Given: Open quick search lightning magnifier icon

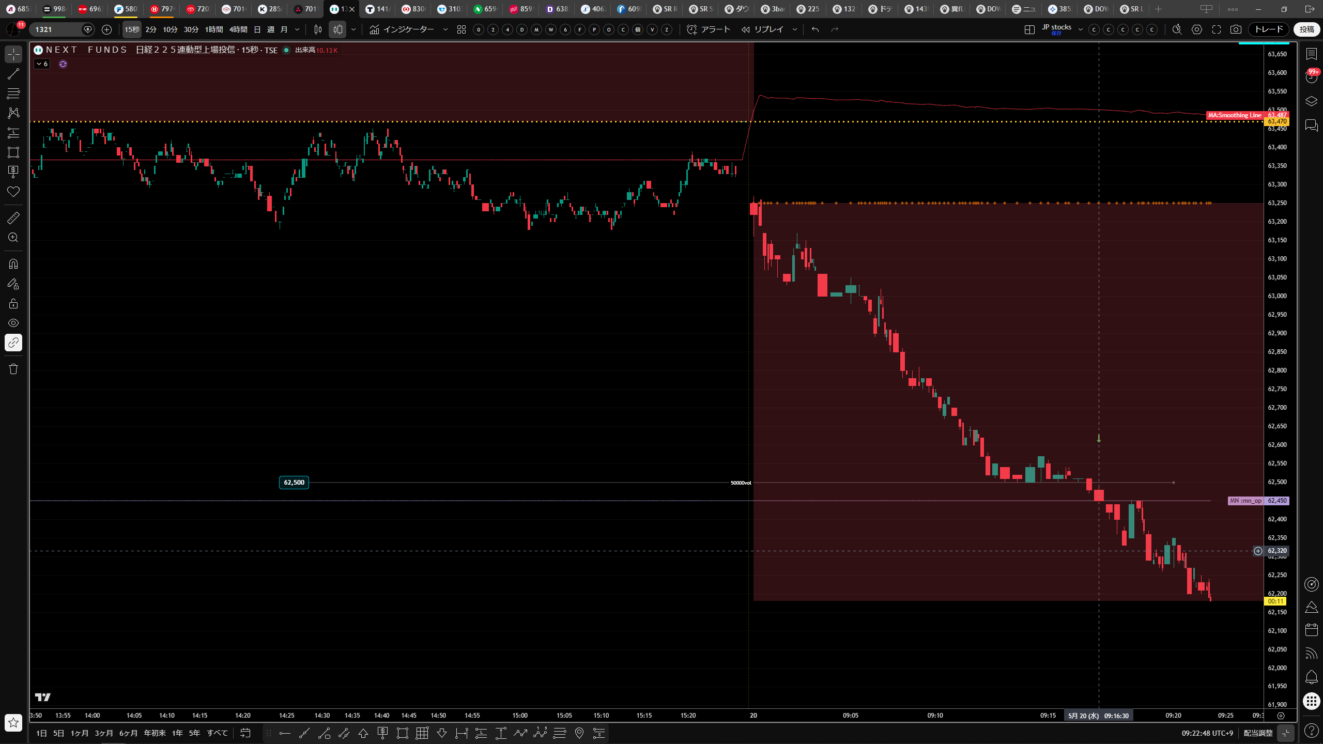Looking at the screenshot, I should [x=1177, y=29].
